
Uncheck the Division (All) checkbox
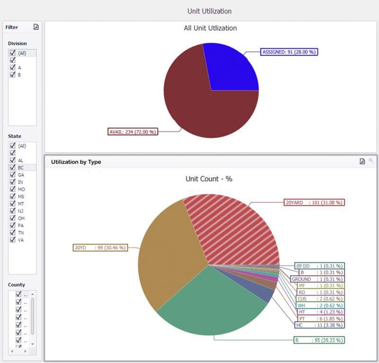[13, 53]
